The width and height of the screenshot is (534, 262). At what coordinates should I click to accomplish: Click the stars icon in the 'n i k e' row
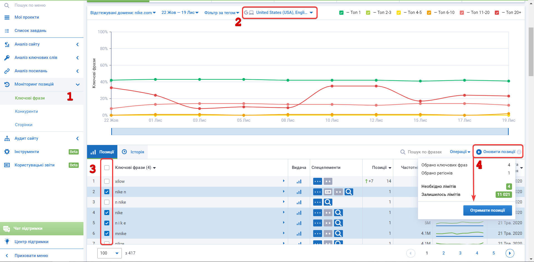(x=328, y=223)
